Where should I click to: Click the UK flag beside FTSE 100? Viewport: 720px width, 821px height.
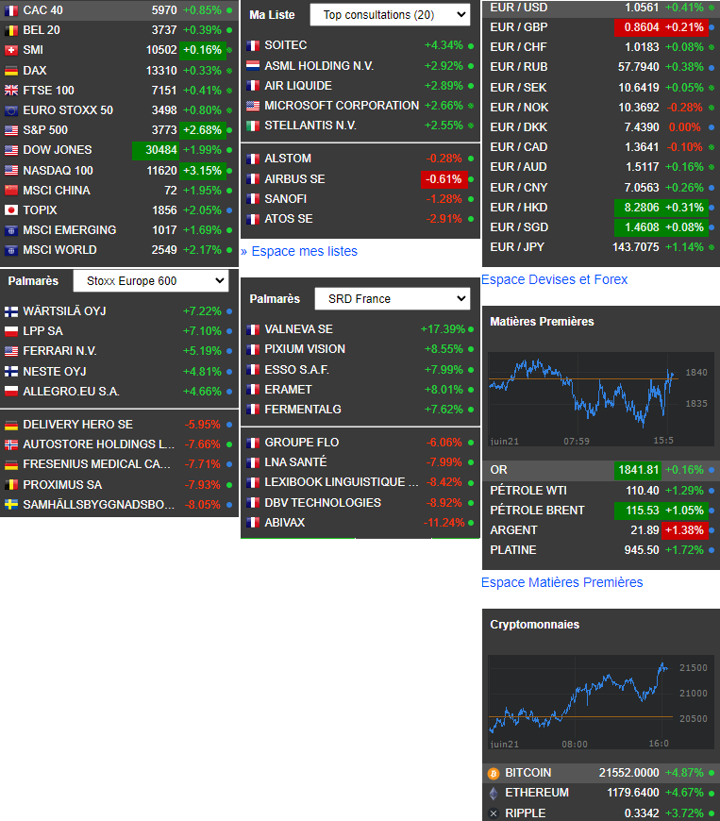click(x=11, y=90)
